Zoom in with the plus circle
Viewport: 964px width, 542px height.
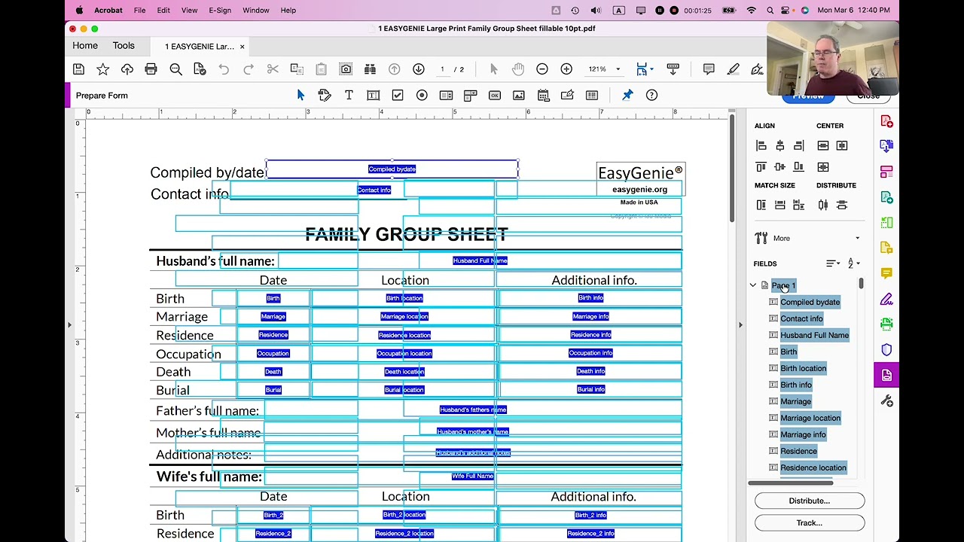566,69
